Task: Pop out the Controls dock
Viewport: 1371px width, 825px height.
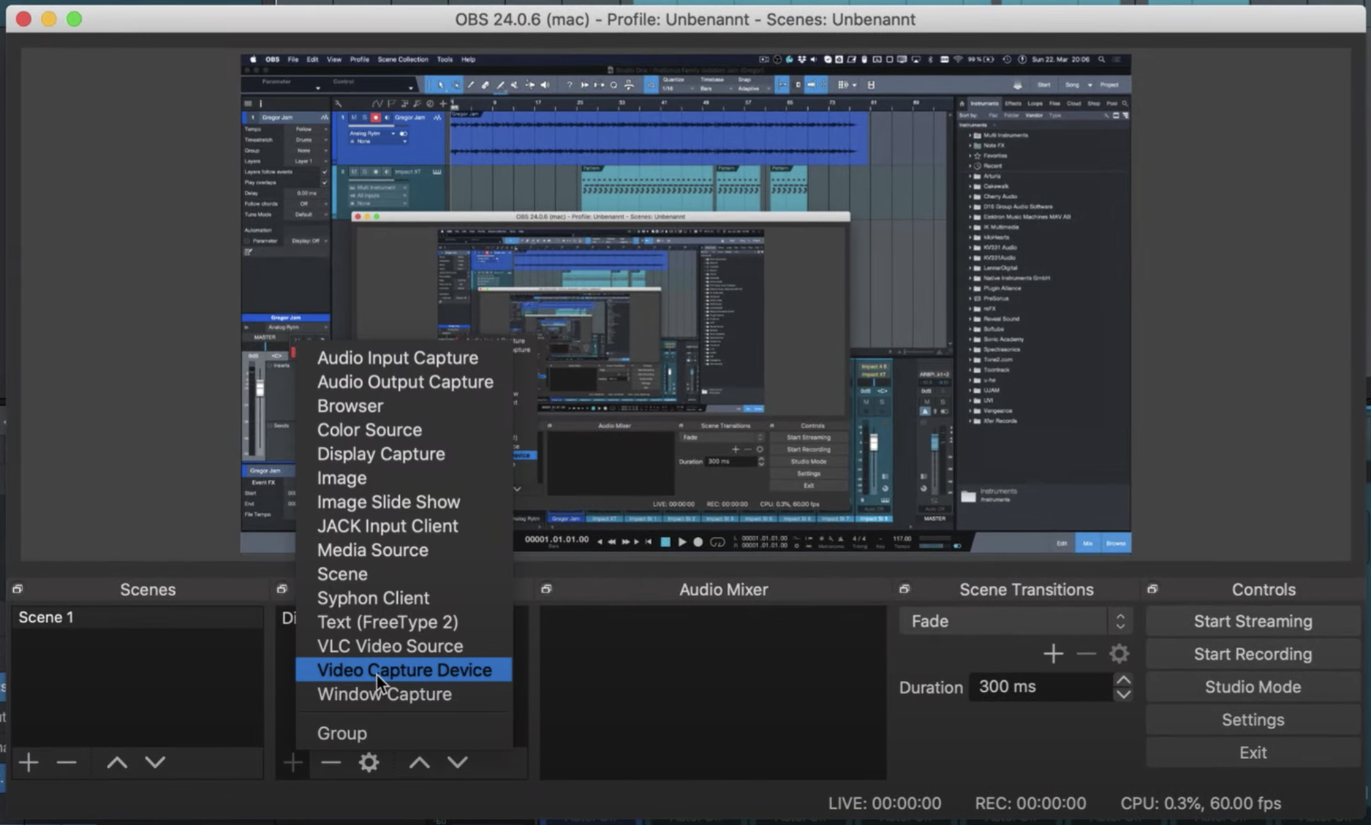Action: click(x=1152, y=589)
